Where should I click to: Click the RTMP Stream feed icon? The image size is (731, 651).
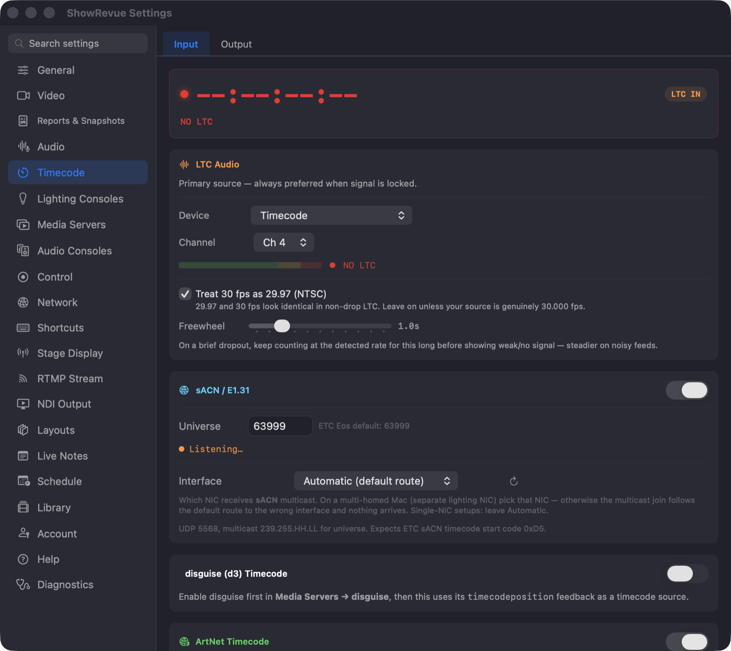[23, 379]
